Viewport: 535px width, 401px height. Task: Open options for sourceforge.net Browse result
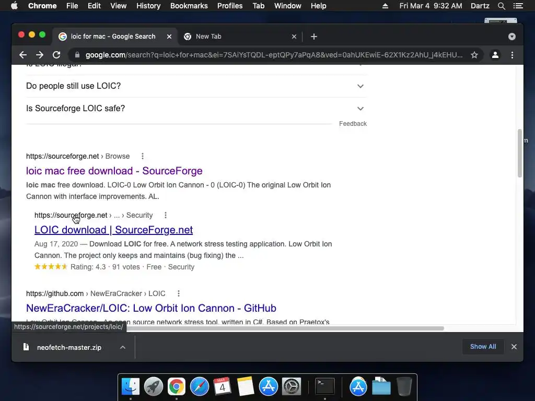point(143,156)
